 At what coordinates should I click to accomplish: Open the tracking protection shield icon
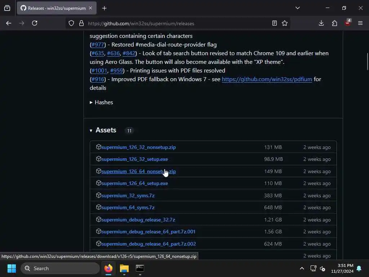(x=71, y=23)
